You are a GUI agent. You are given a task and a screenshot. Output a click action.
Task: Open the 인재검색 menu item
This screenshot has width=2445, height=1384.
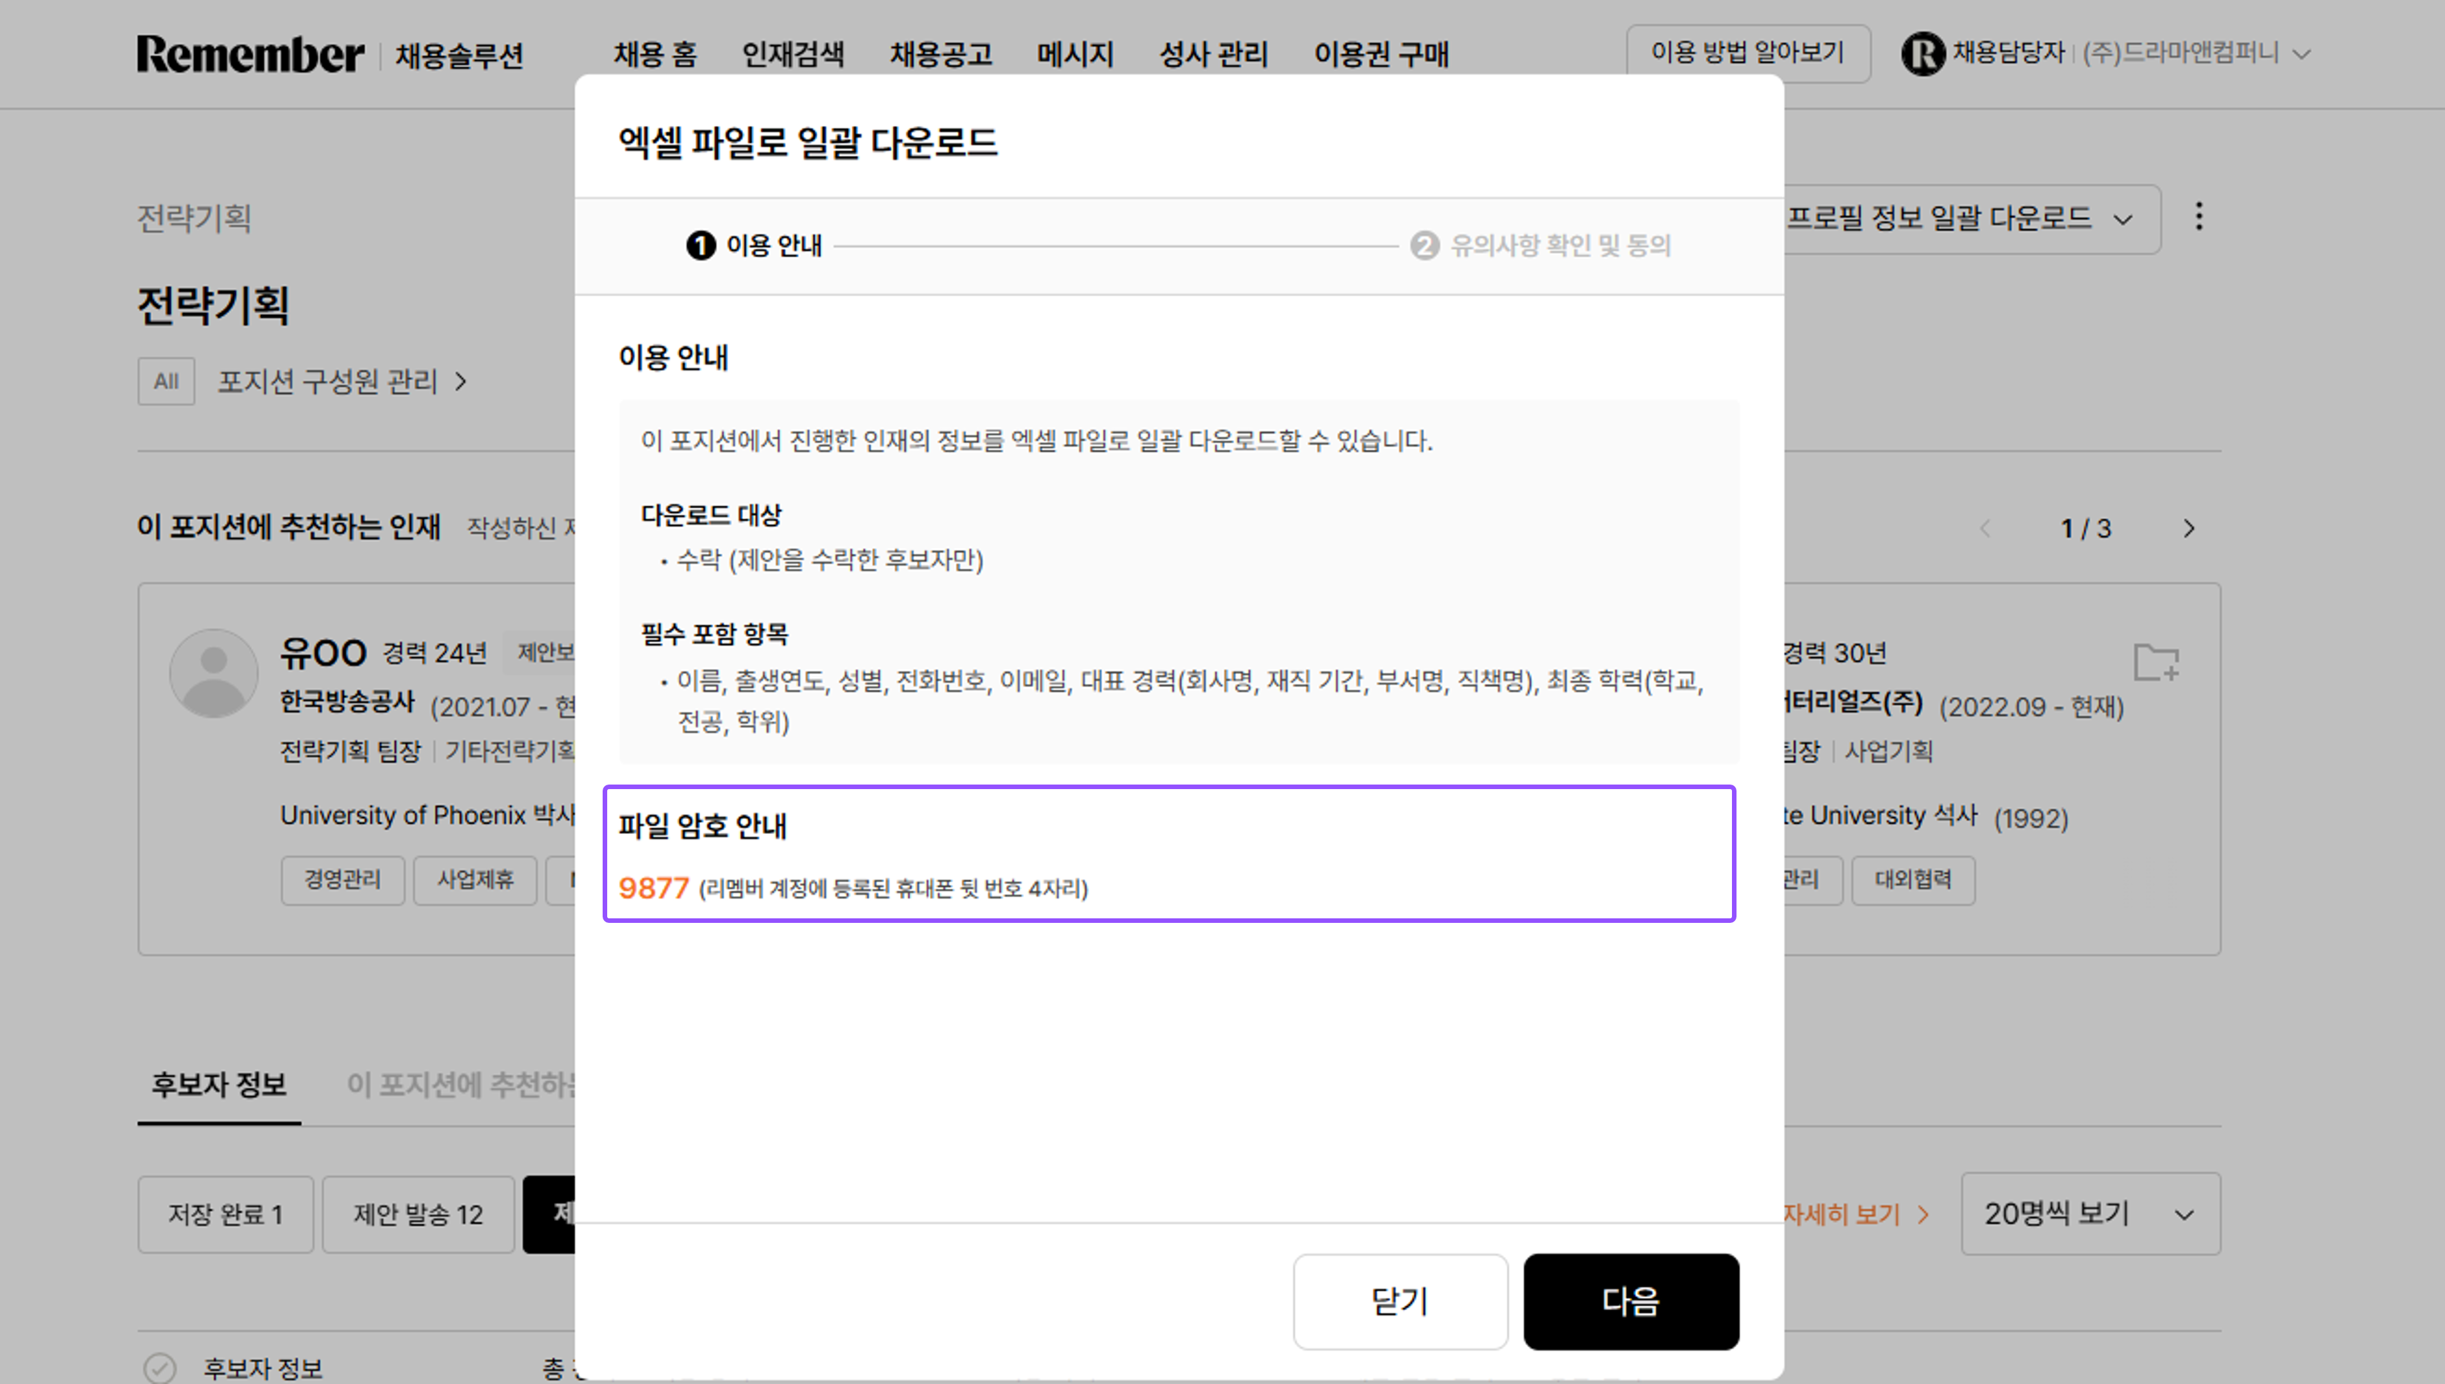794,54
